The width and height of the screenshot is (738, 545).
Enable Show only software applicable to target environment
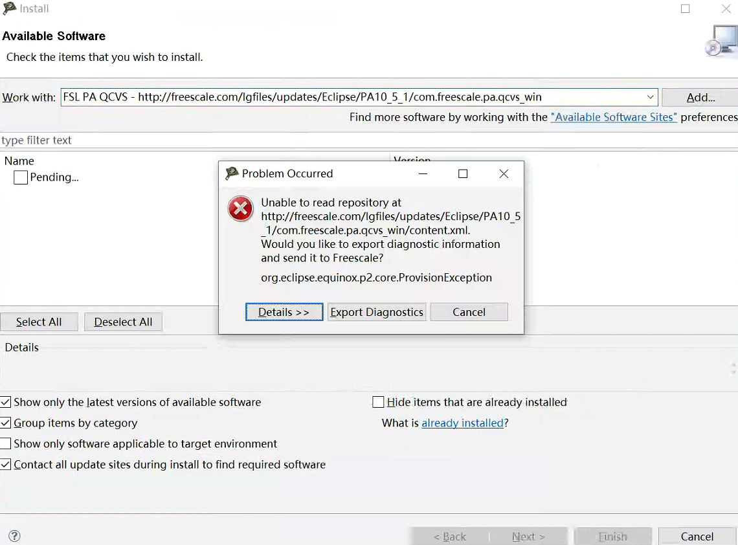click(5, 443)
